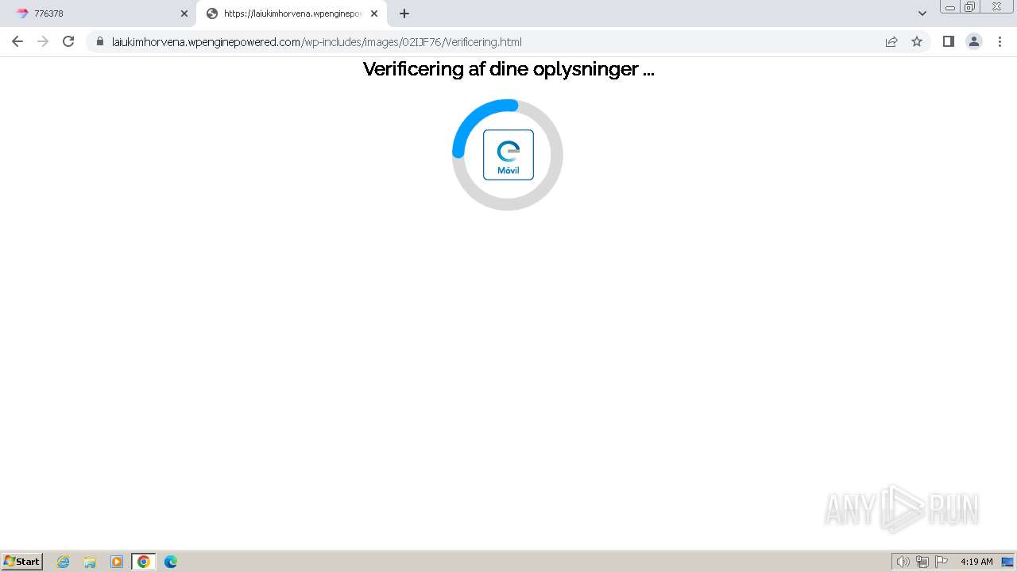Open the Action Center flag icon
The image size is (1017, 572).
pyautogui.click(x=942, y=562)
